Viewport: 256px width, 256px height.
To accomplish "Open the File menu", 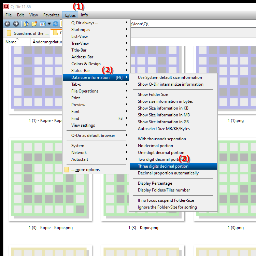I will (x=9, y=15).
